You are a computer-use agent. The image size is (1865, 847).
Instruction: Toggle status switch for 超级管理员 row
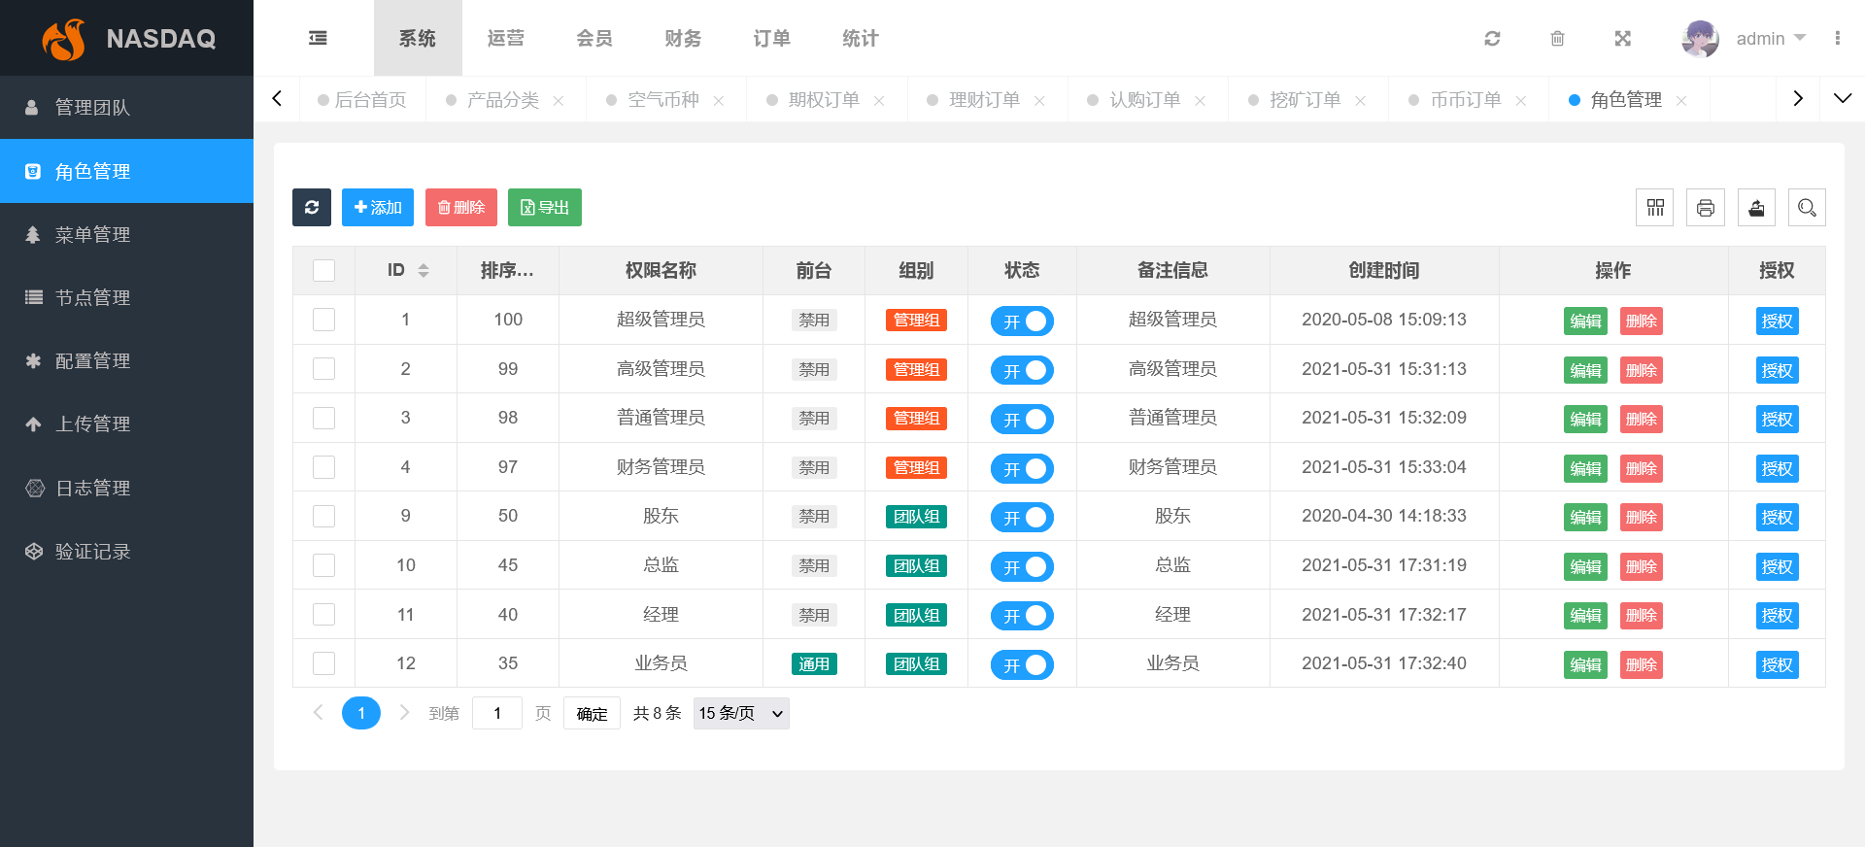tap(1022, 322)
